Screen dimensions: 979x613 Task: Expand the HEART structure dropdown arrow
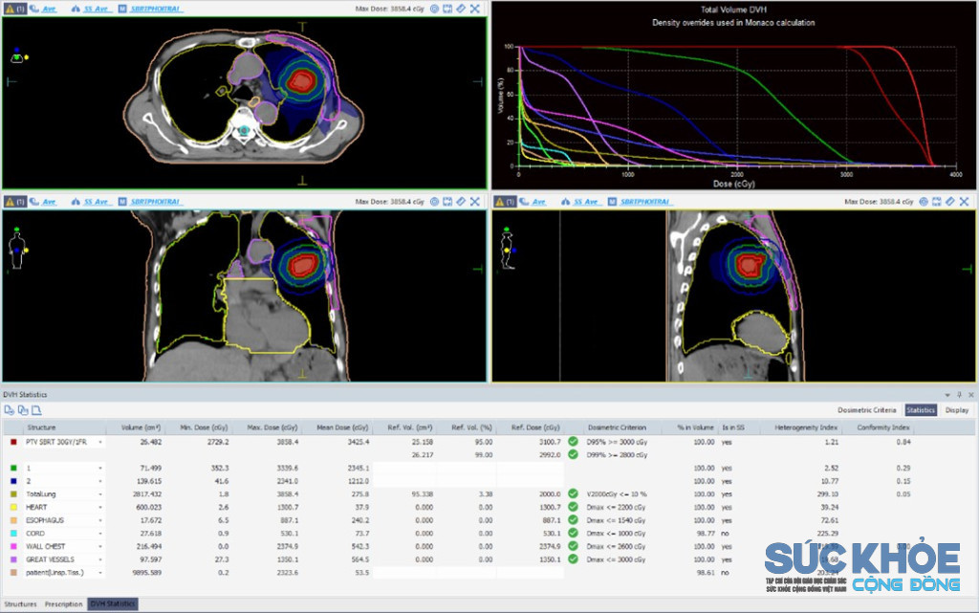pos(99,508)
